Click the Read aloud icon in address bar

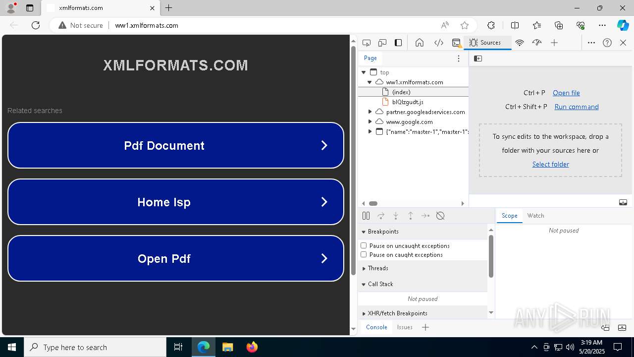pyautogui.click(x=445, y=25)
